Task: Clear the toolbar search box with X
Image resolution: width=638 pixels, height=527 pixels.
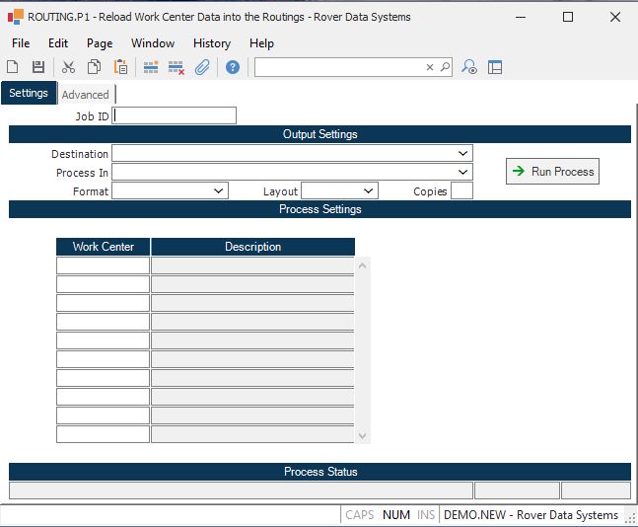Action: pyautogui.click(x=430, y=67)
